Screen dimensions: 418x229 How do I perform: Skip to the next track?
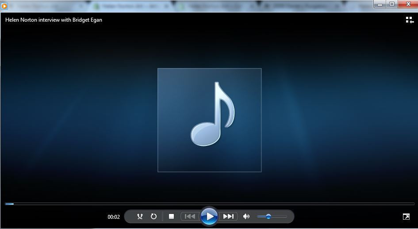pos(228,217)
